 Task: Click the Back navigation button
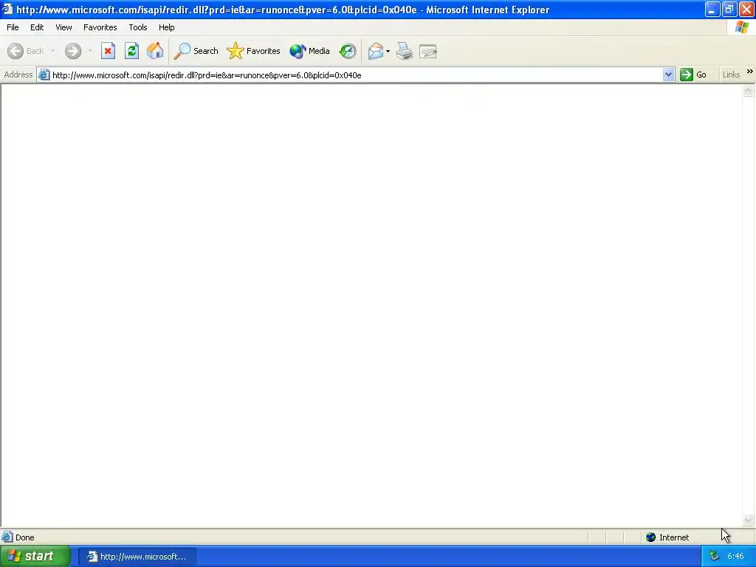pos(27,51)
